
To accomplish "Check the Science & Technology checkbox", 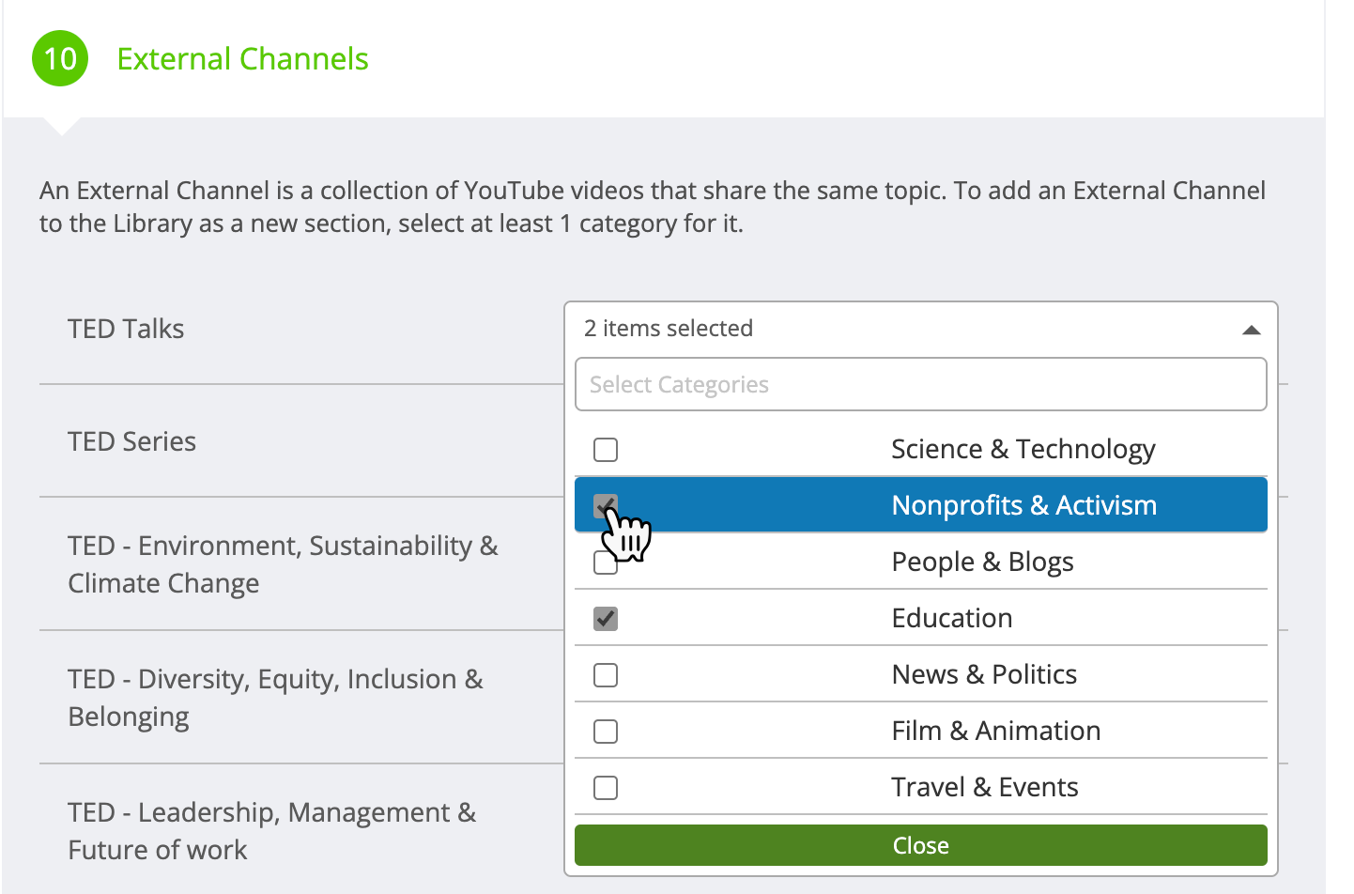I will pyautogui.click(x=606, y=450).
